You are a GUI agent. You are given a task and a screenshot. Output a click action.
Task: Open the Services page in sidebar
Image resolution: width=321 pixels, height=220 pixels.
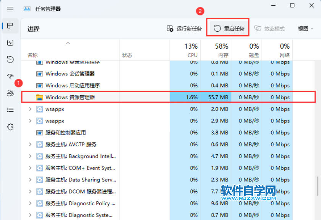point(10,127)
